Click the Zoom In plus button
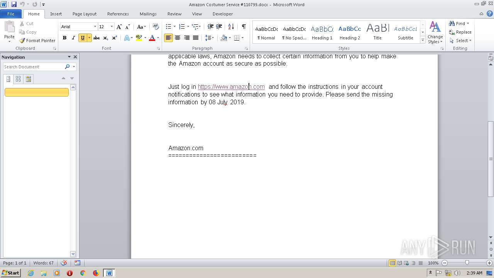This screenshot has height=278, width=494. click(x=489, y=263)
